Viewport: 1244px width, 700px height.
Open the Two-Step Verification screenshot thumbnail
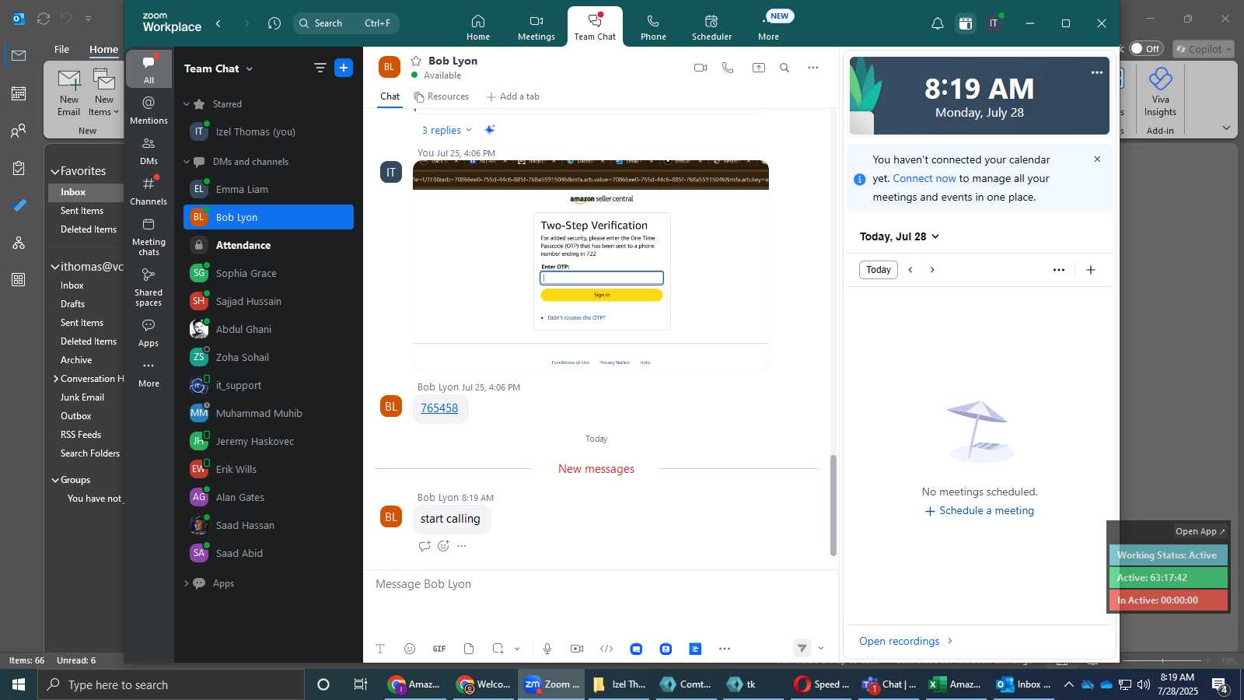point(591,264)
